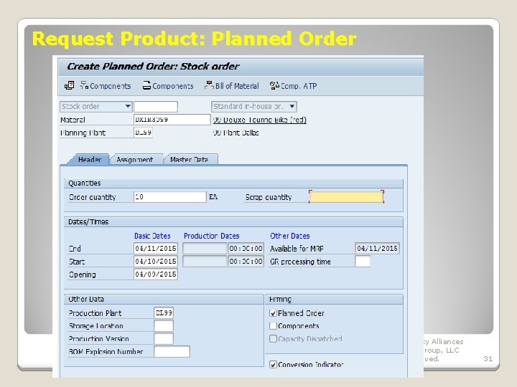Click the empty field next to Stock order

pyautogui.click(x=156, y=107)
